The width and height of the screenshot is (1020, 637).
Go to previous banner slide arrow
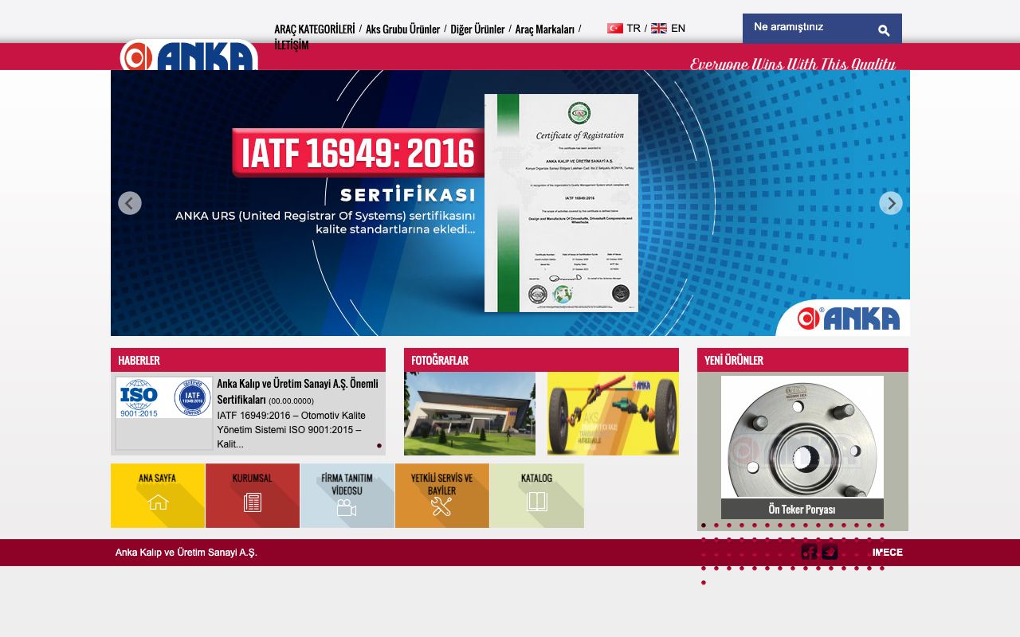(130, 203)
